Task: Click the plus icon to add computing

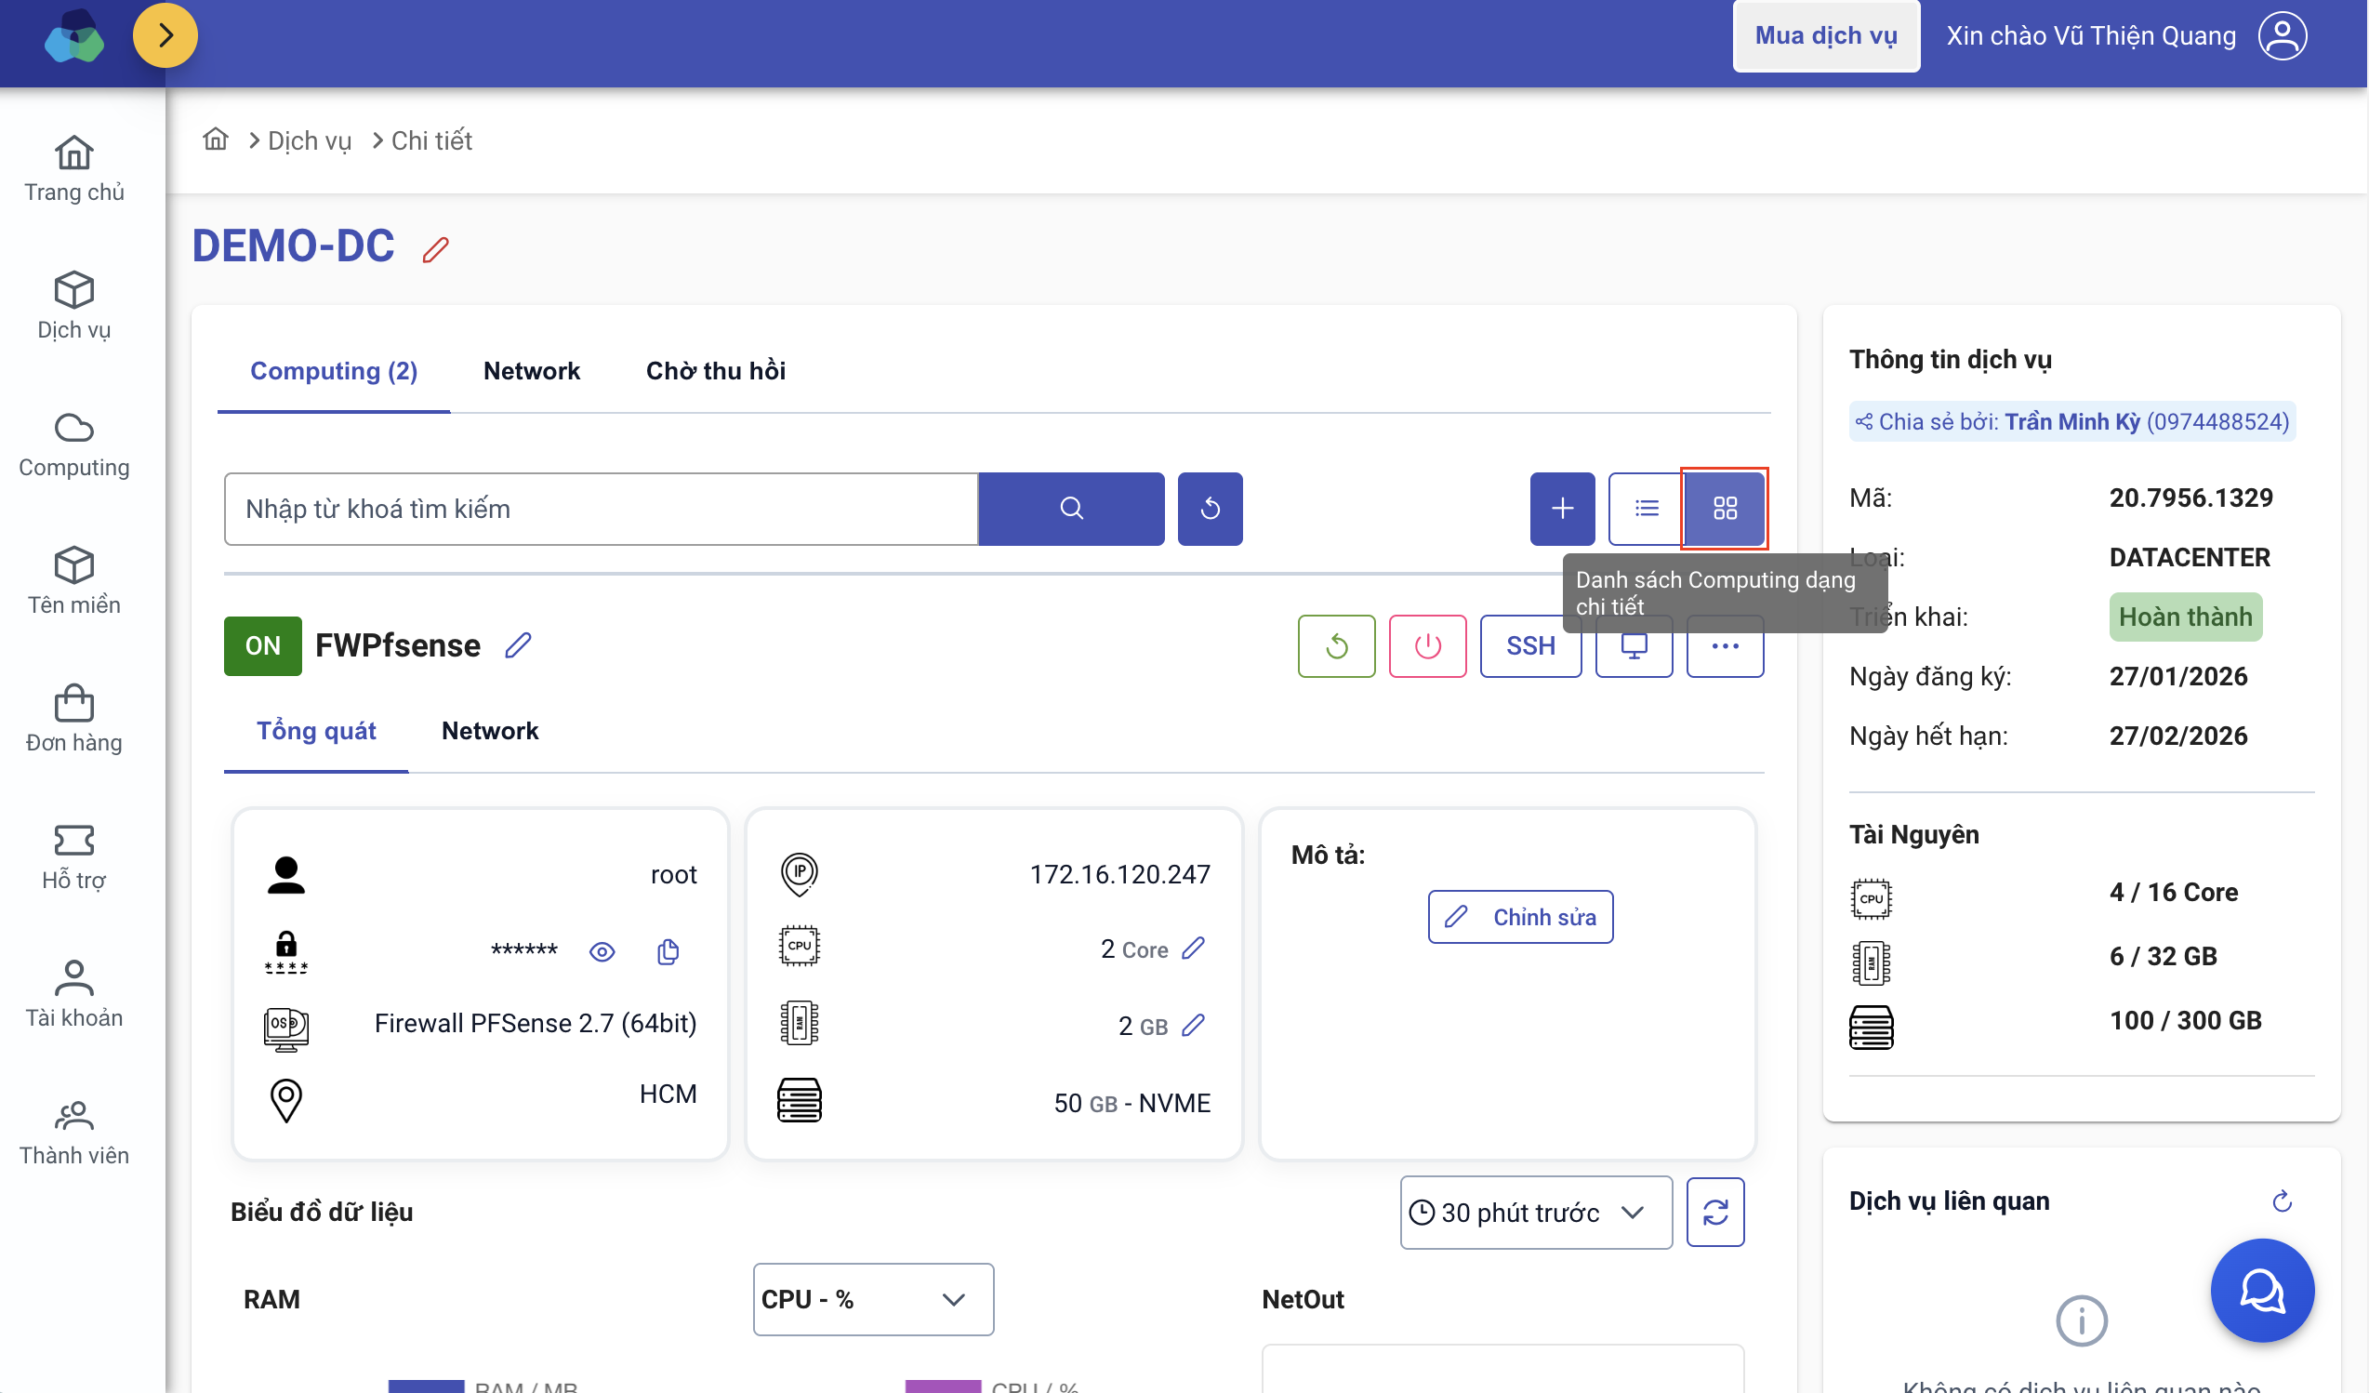Action: pyautogui.click(x=1561, y=509)
